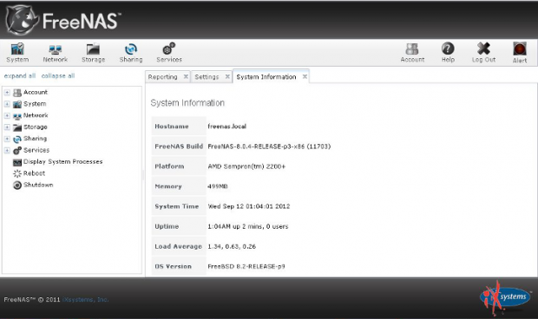Click the Reboot icon in tree

click(17, 173)
